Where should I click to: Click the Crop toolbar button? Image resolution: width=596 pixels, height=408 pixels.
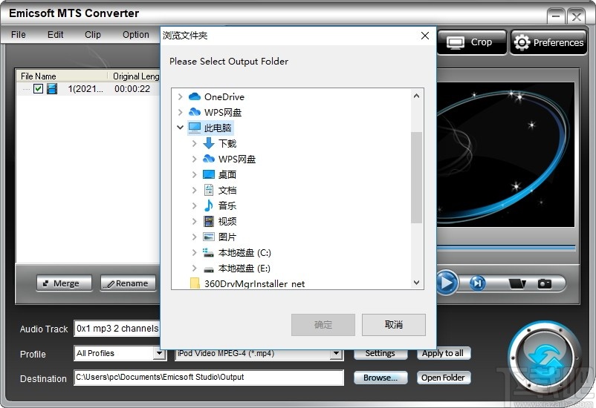click(472, 42)
